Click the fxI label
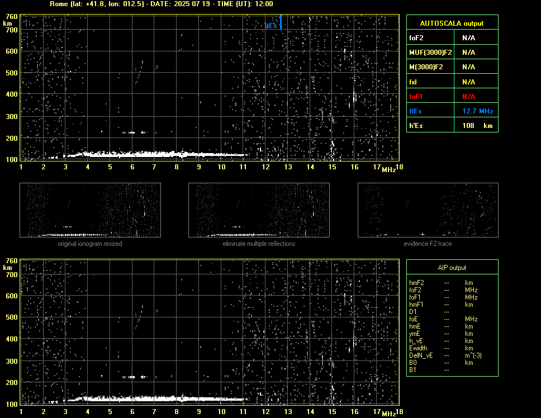The width and height of the screenshot is (541, 418). coord(413,82)
